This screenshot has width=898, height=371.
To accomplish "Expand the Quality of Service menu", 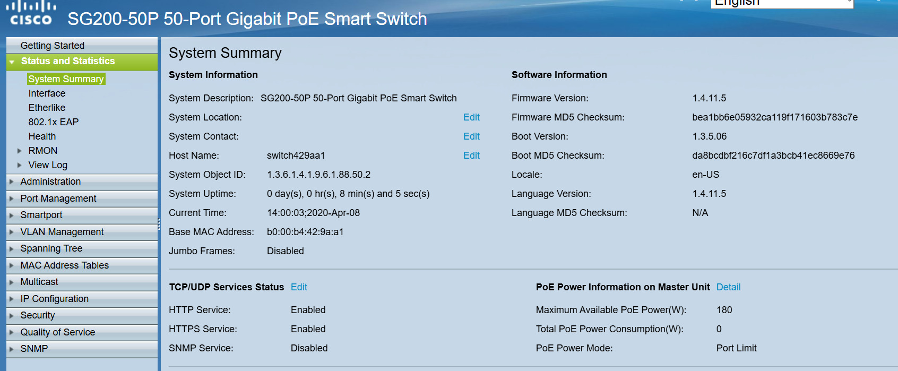I will click(57, 332).
